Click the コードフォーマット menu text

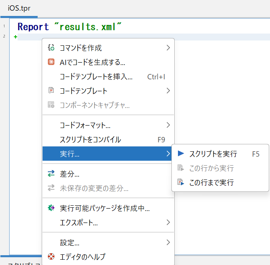click(x=85, y=125)
